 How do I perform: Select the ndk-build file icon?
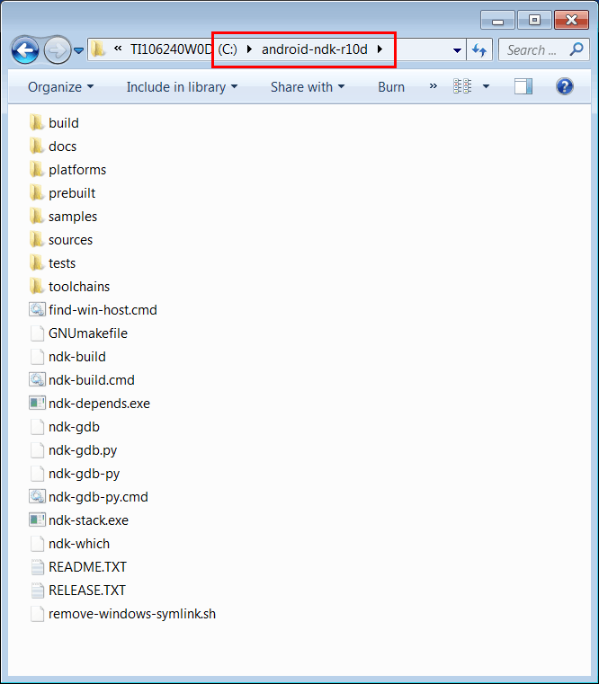click(x=37, y=357)
